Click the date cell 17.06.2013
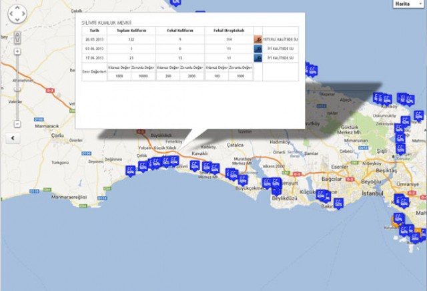 (94, 58)
